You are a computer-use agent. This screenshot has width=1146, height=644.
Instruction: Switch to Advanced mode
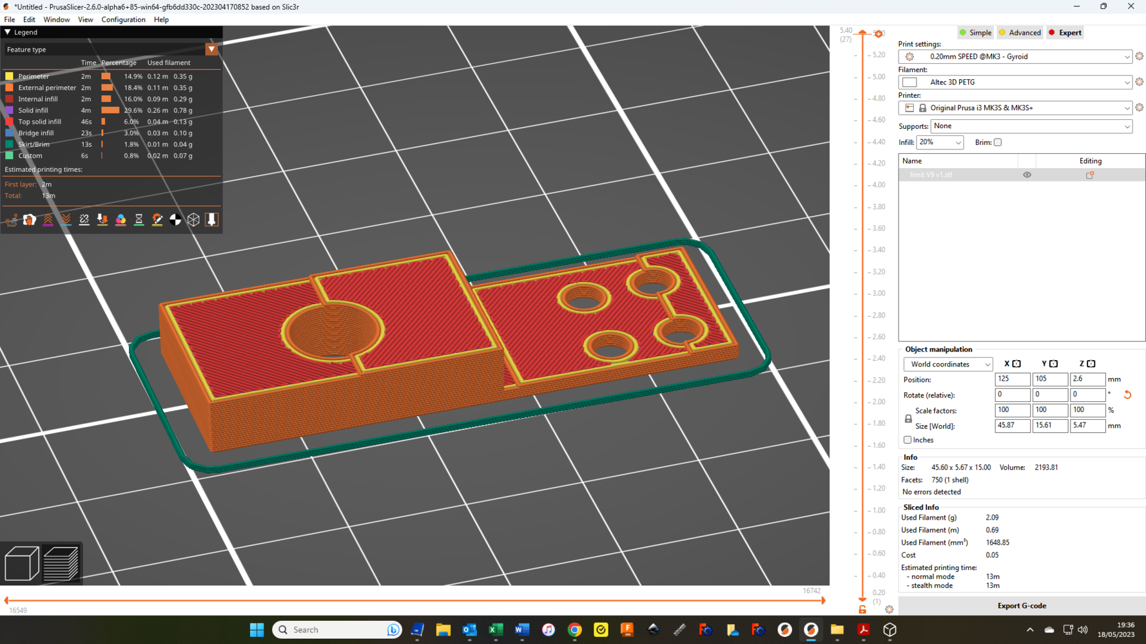tap(1020, 33)
